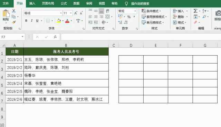Apply percent style format
This screenshot has width=221, height=127.
click(129, 17)
